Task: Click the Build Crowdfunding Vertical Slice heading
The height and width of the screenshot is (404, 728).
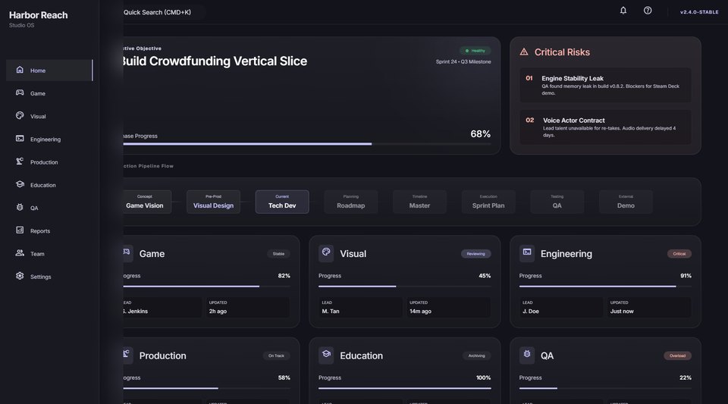Action: point(215,61)
